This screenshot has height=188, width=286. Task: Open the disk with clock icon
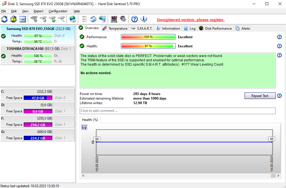(43, 19)
